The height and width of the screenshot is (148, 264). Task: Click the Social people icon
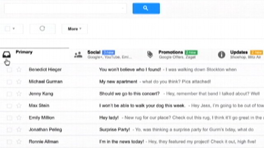(x=78, y=55)
